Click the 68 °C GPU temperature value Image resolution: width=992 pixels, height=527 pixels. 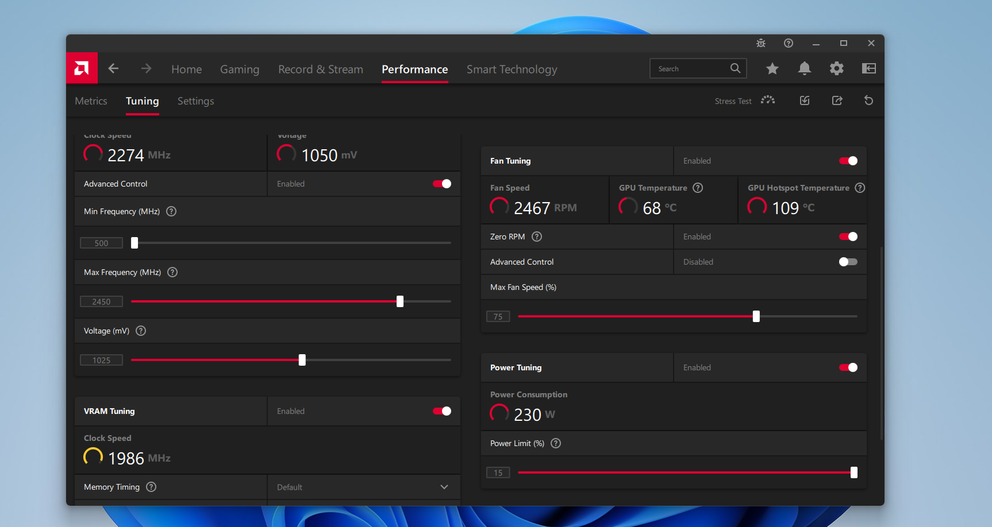point(660,208)
